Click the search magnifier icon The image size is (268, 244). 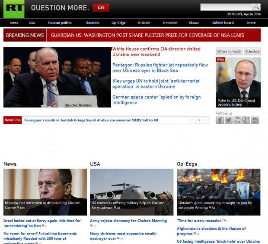[x=256, y=7]
